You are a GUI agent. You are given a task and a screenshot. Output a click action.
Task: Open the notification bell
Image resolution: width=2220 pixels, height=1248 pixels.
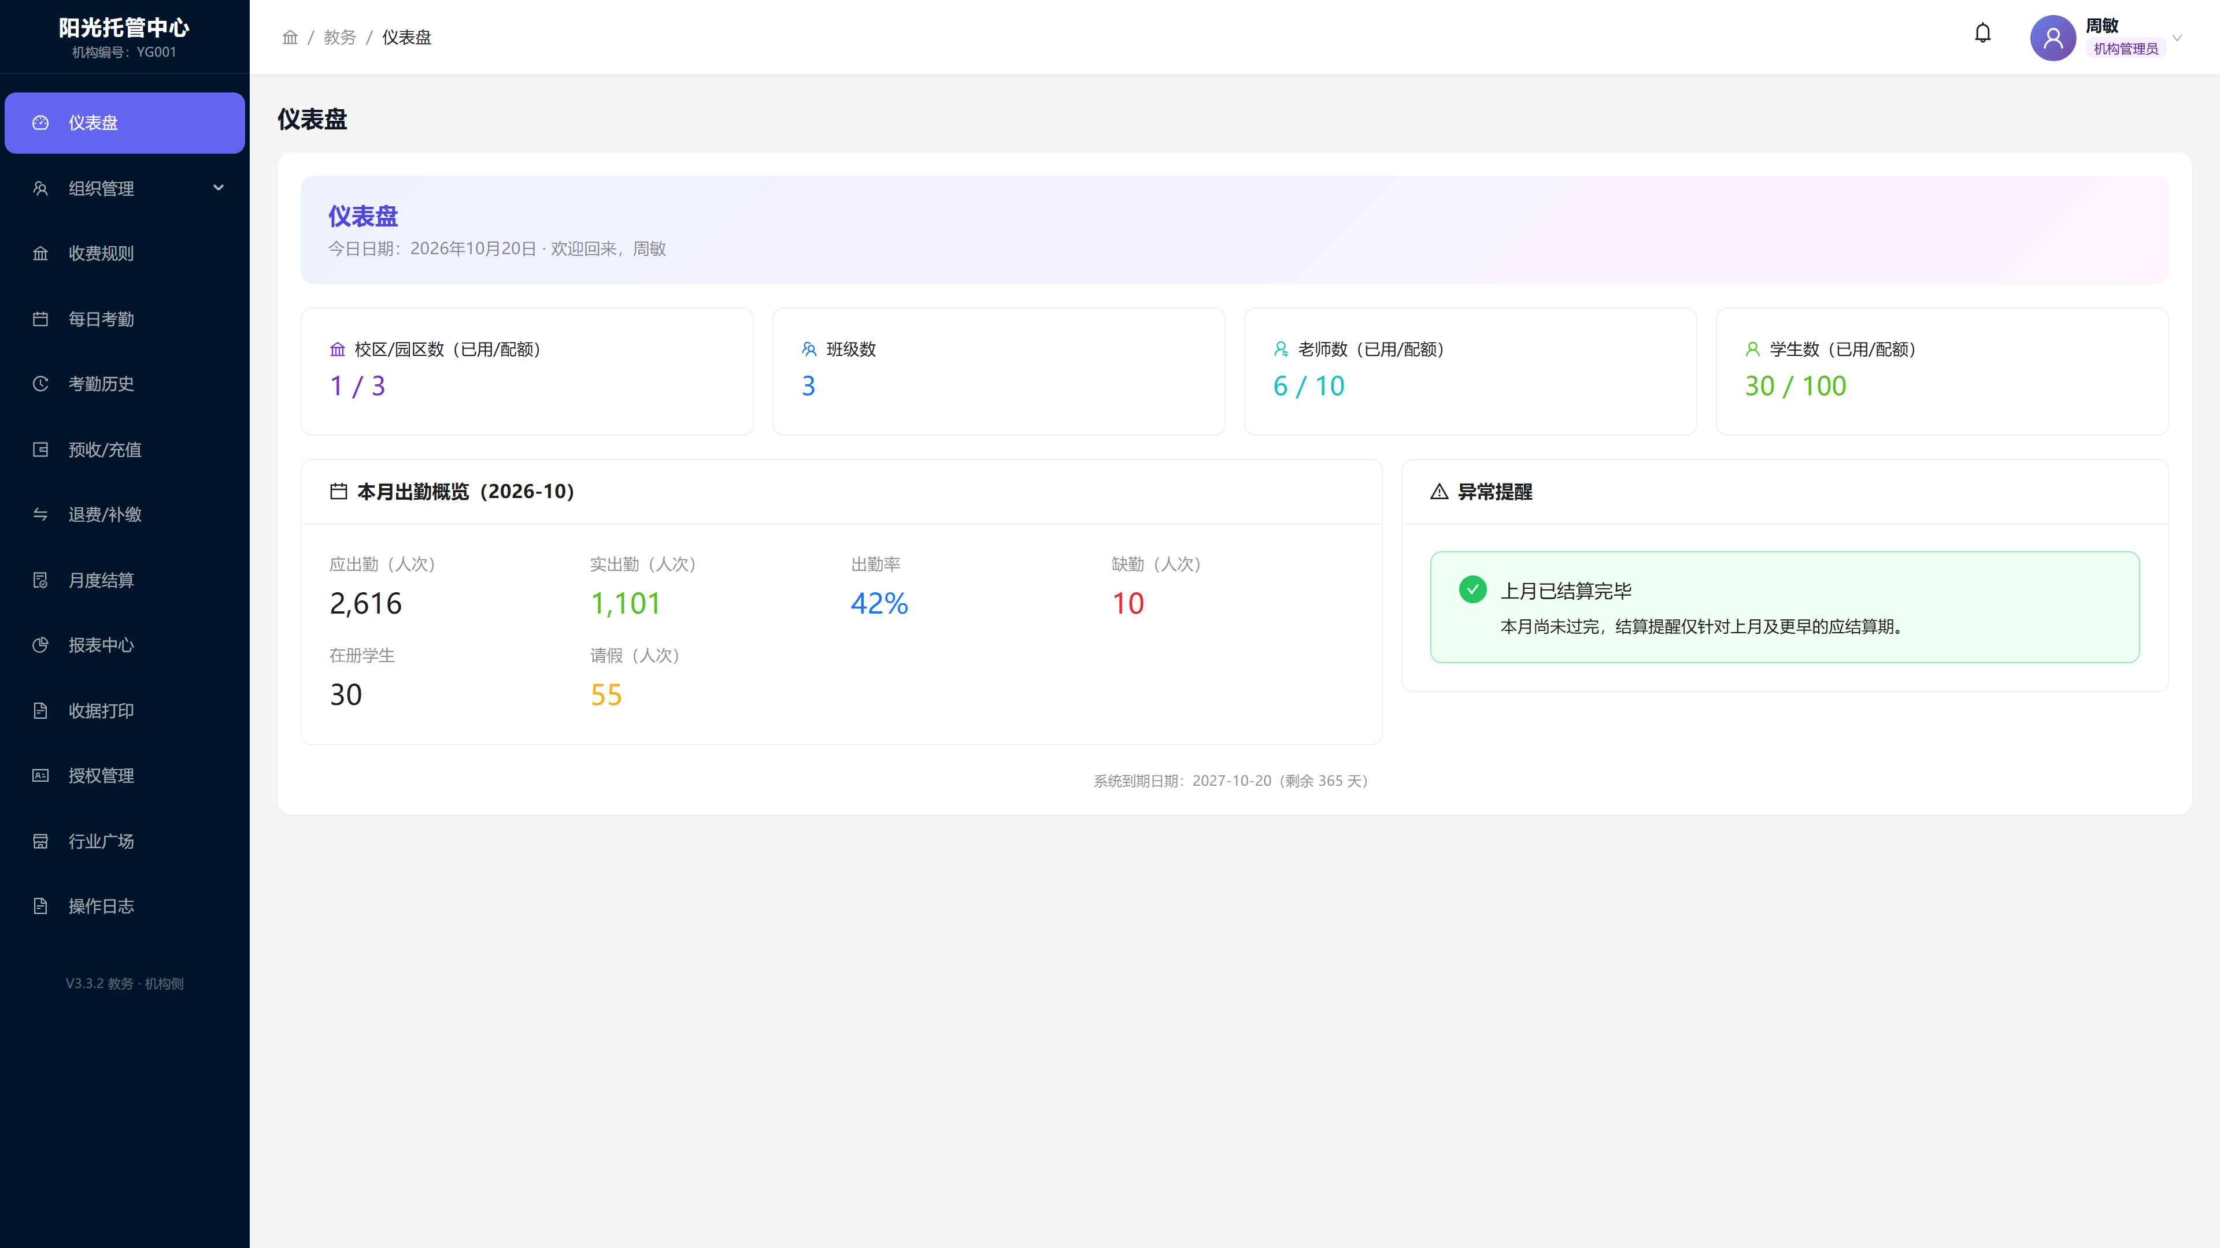click(1982, 34)
